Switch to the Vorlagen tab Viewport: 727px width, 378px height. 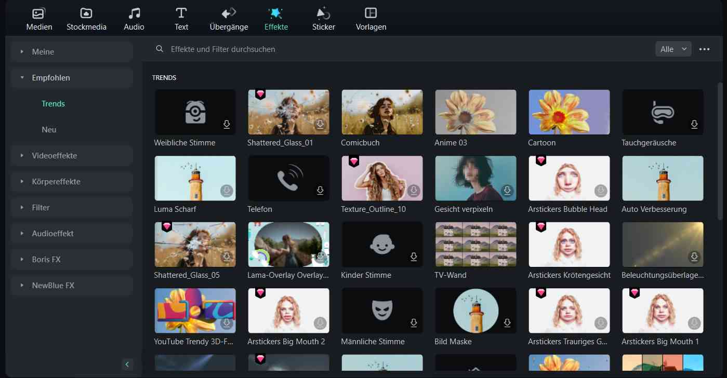tap(371, 19)
